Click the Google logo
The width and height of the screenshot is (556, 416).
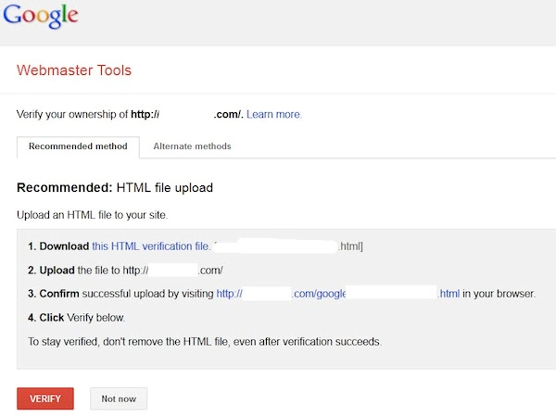pyautogui.click(x=41, y=16)
